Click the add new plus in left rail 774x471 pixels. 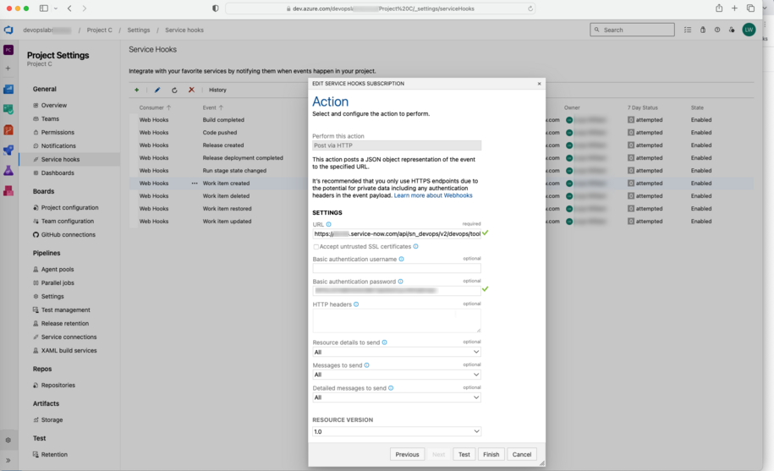pos(8,68)
